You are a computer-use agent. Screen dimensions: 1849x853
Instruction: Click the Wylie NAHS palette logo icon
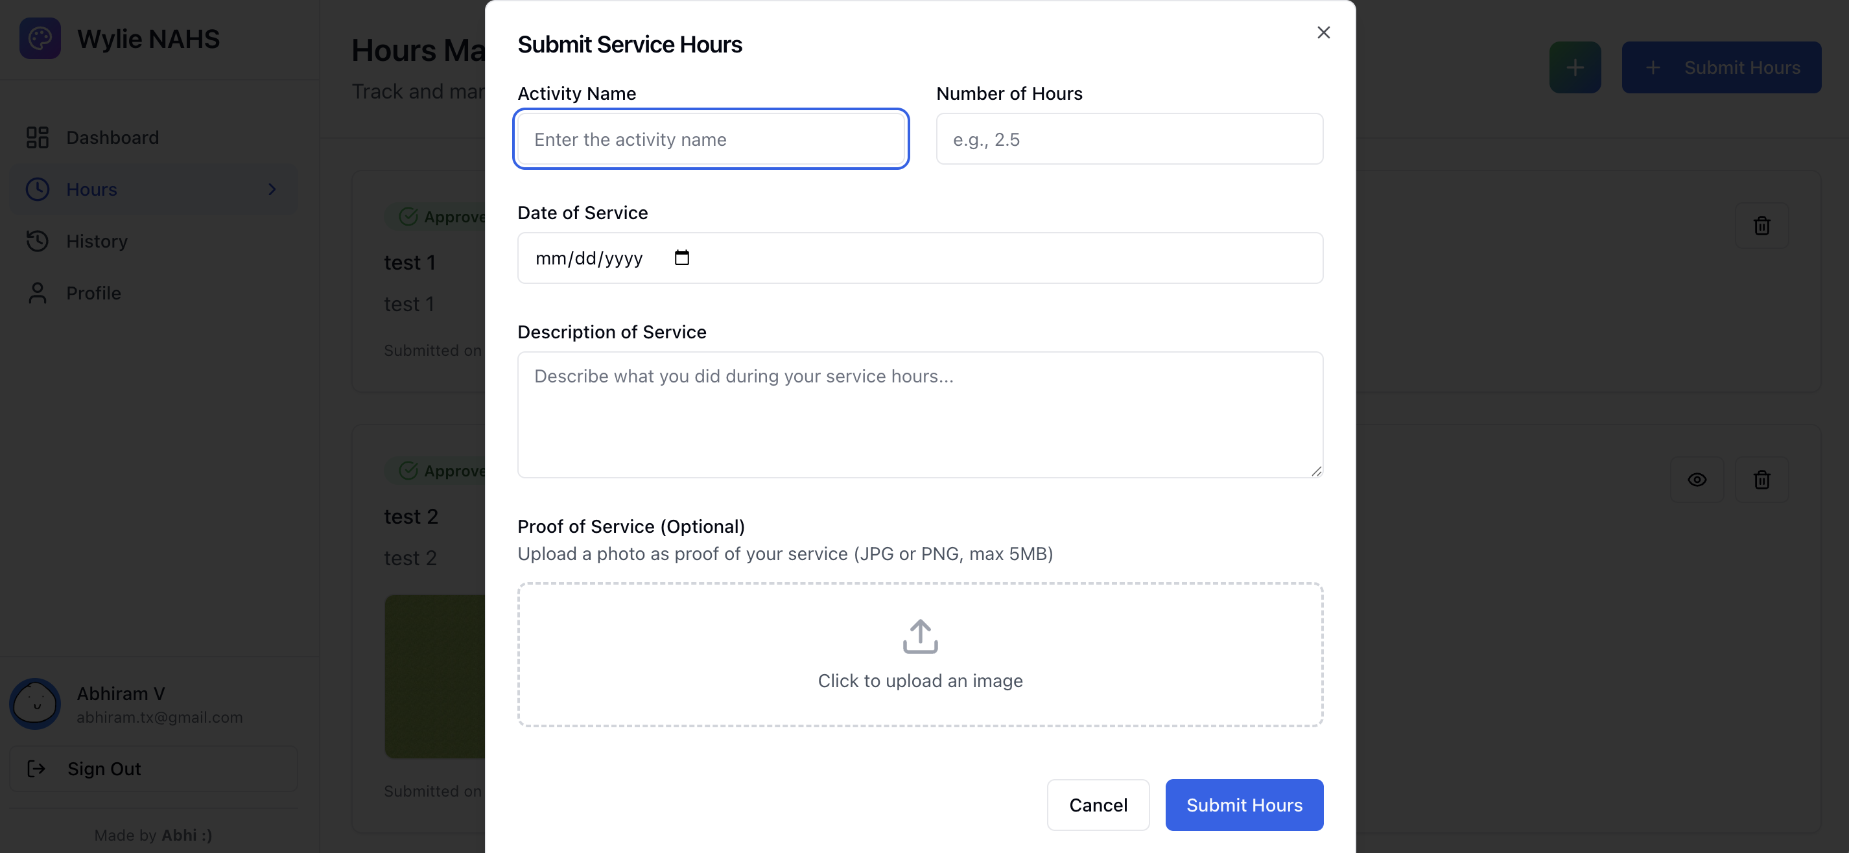point(40,38)
